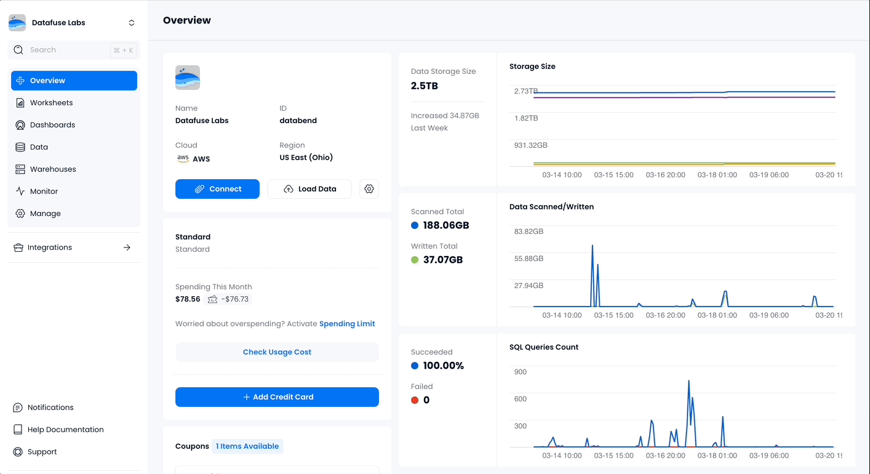Click the Dashboards gauge icon
The height and width of the screenshot is (474, 870).
[20, 125]
